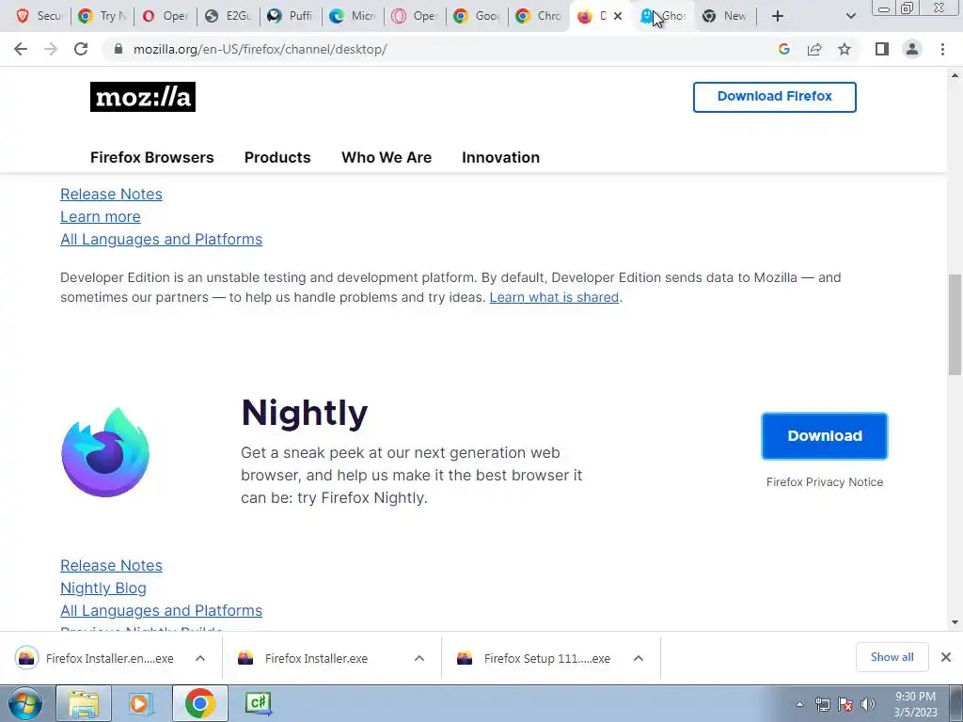The image size is (963, 722).
Task: Open Firefox Setup 111....exe download item
Action: click(533, 658)
